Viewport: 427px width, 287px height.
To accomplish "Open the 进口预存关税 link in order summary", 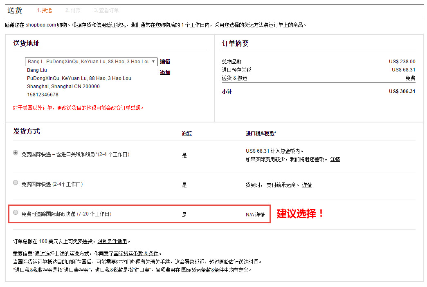I will pyautogui.click(x=236, y=70).
